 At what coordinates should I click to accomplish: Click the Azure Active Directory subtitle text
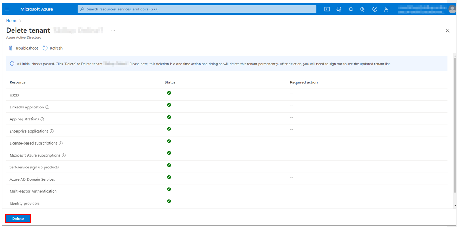(24, 37)
